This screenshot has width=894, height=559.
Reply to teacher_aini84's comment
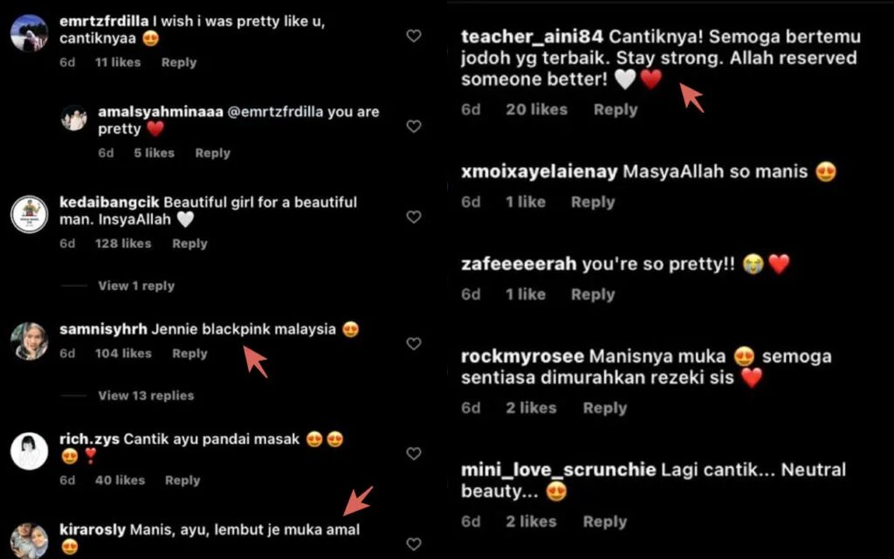615,109
